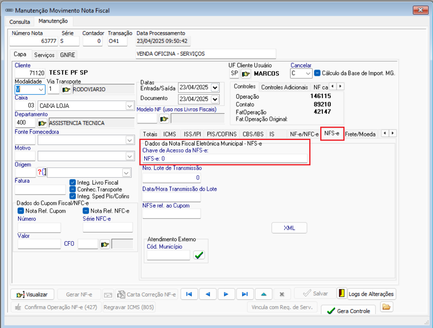Open the Cancelar dropdown
The height and width of the screenshot is (328, 433).
308,73
